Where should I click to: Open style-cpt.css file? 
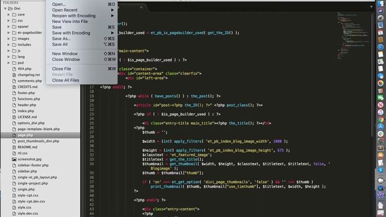pos(28,195)
